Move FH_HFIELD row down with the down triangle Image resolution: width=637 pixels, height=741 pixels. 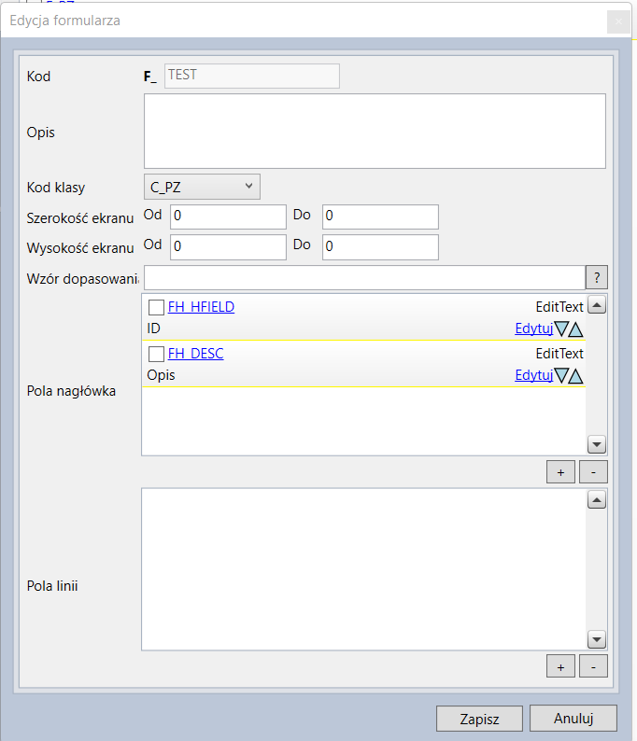tap(561, 329)
